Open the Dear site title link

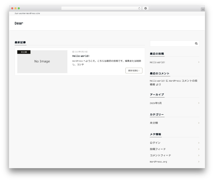pos(19,23)
